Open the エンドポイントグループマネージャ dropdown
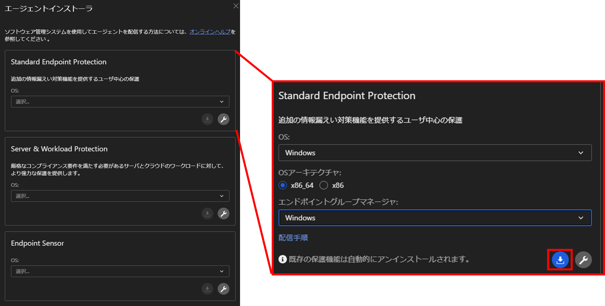This screenshot has height=306, width=605. tap(435, 218)
